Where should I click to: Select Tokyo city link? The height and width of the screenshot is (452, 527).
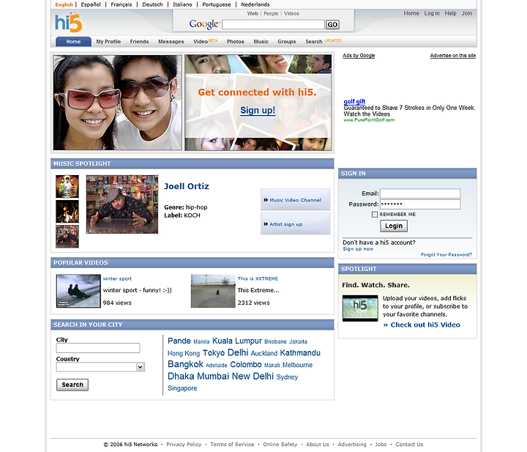[x=214, y=353]
